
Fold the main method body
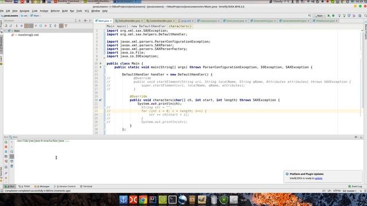pos(105,67)
